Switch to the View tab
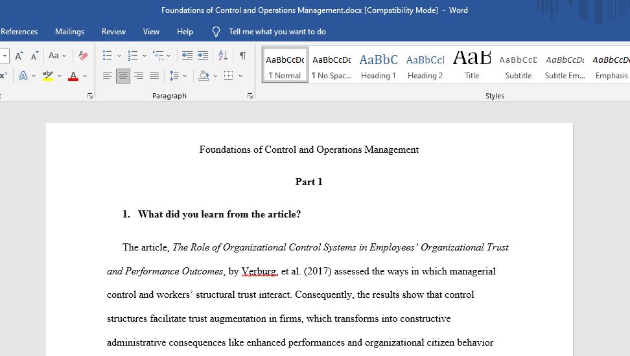This screenshot has width=630, height=356. coord(151,32)
